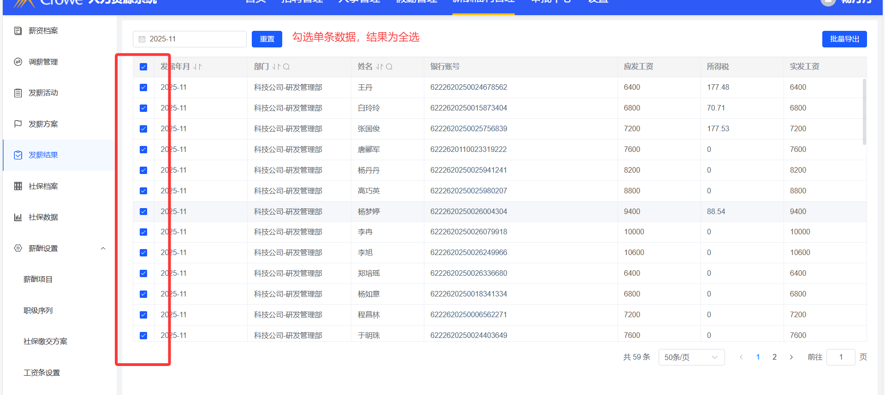
Task: Click the 薪资档案 sidebar icon
Action: (18, 31)
